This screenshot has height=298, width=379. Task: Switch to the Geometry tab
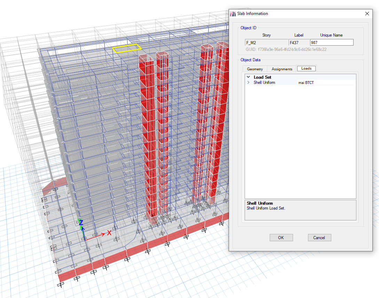(255, 69)
